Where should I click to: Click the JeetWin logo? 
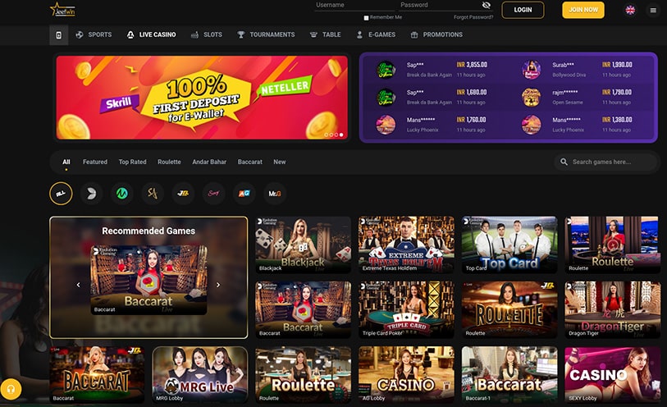click(62, 9)
